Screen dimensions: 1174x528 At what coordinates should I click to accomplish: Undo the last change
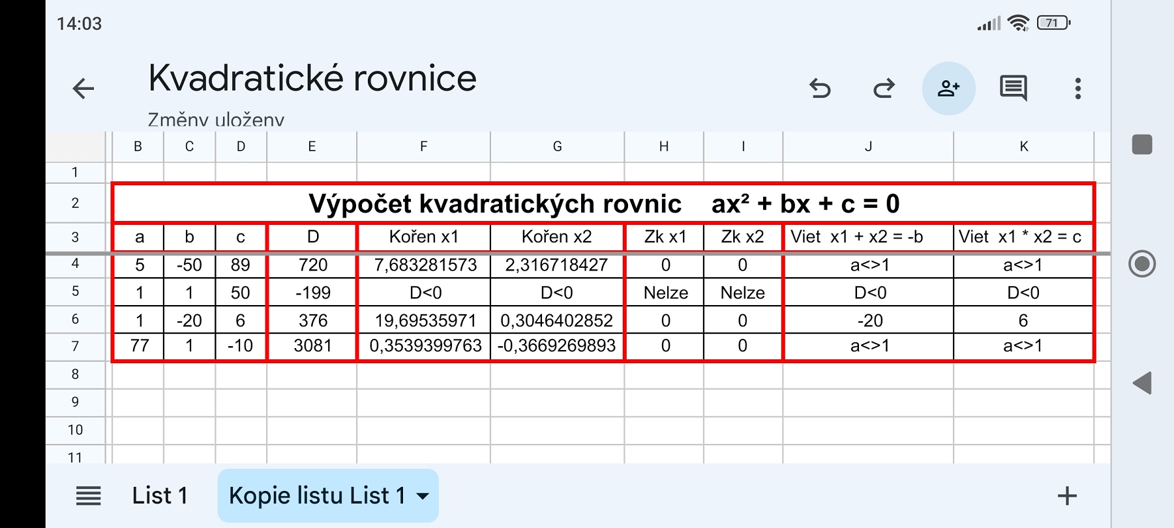pyautogui.click(x=820, y=89)
